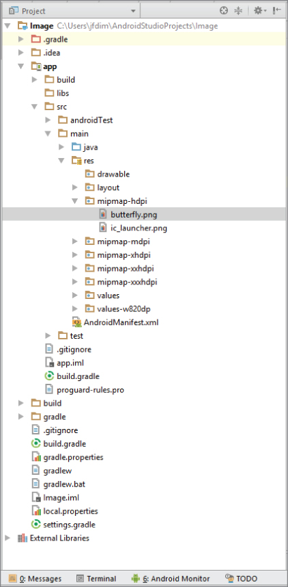Expand the test folder

click(x=48, y=336)
